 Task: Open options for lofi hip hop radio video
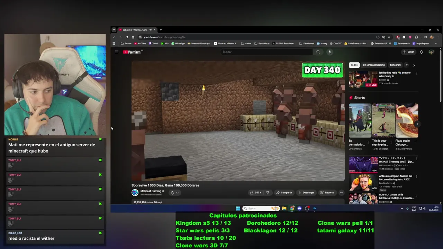tap(417, 73)
